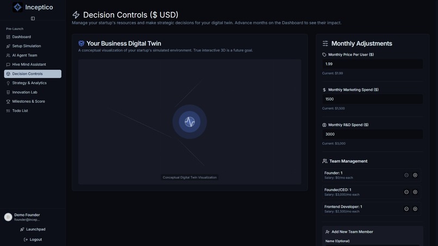
Task: Click the Monthly Adjustments sliders icon
Action: 325,43
